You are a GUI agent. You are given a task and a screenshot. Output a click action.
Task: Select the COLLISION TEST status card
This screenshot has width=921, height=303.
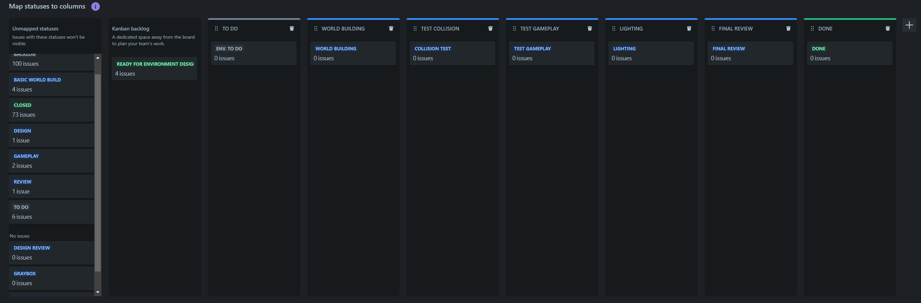pos(453,53)
